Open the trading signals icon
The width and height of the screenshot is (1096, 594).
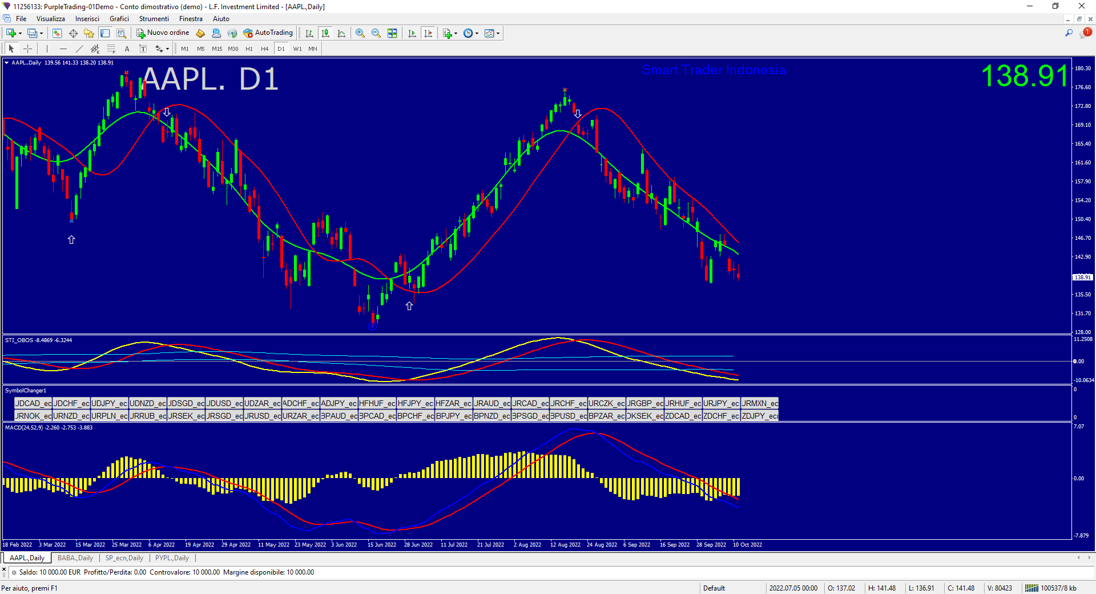click(232, 33)
